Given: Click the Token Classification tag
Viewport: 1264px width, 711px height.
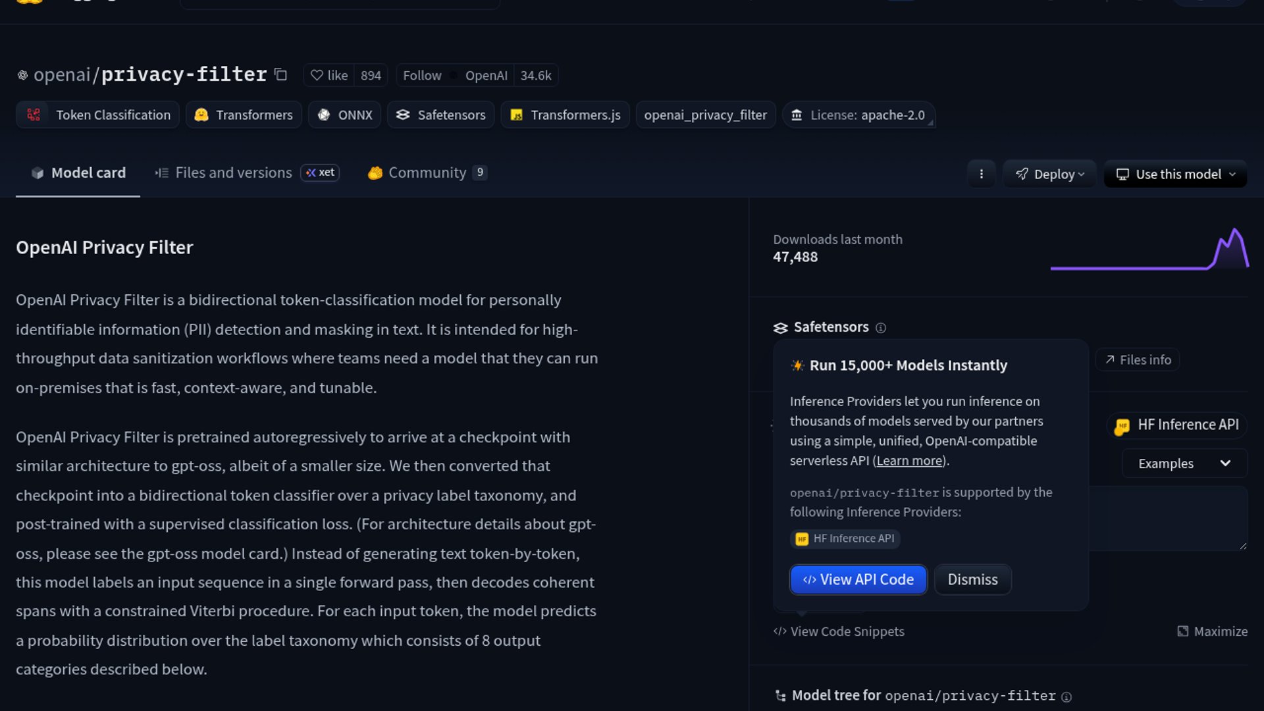Looking at the screenshot, I should point(98,115).
